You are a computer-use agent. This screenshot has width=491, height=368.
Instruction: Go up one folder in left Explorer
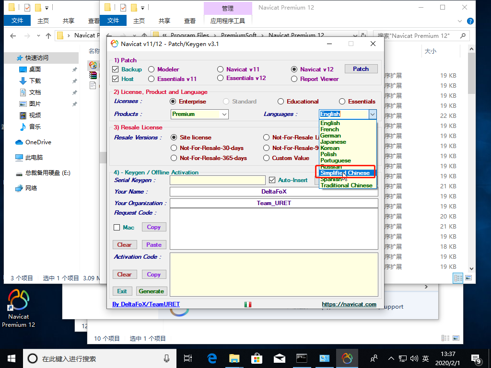[x=48, y=35]
